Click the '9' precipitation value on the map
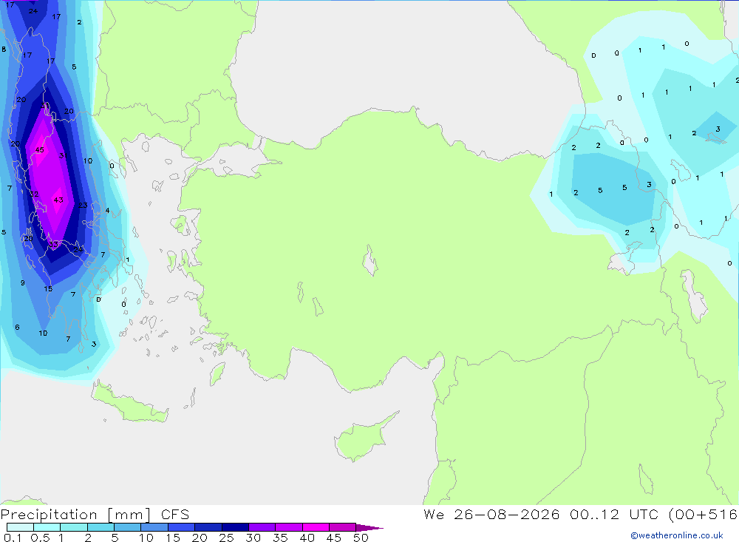 (23, 283)
